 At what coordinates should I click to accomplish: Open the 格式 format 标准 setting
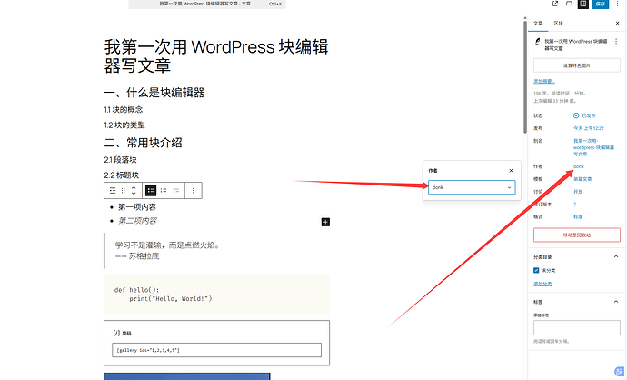coord(578,216)
